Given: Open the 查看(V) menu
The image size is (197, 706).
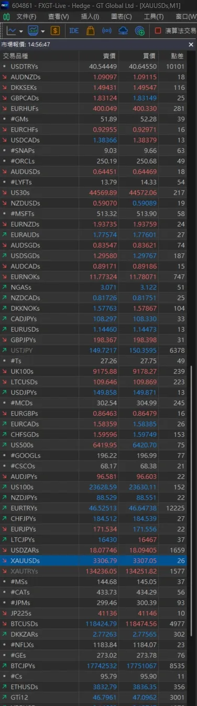Looking at the screenshot, I should pos(58,16).
